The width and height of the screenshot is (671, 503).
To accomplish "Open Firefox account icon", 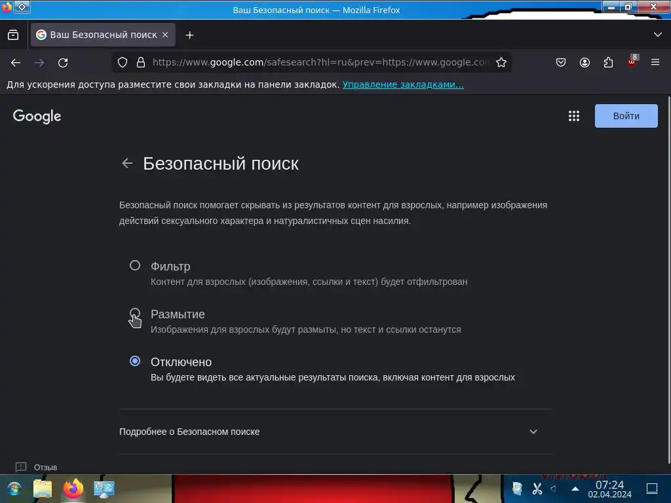I will point(585,62).
